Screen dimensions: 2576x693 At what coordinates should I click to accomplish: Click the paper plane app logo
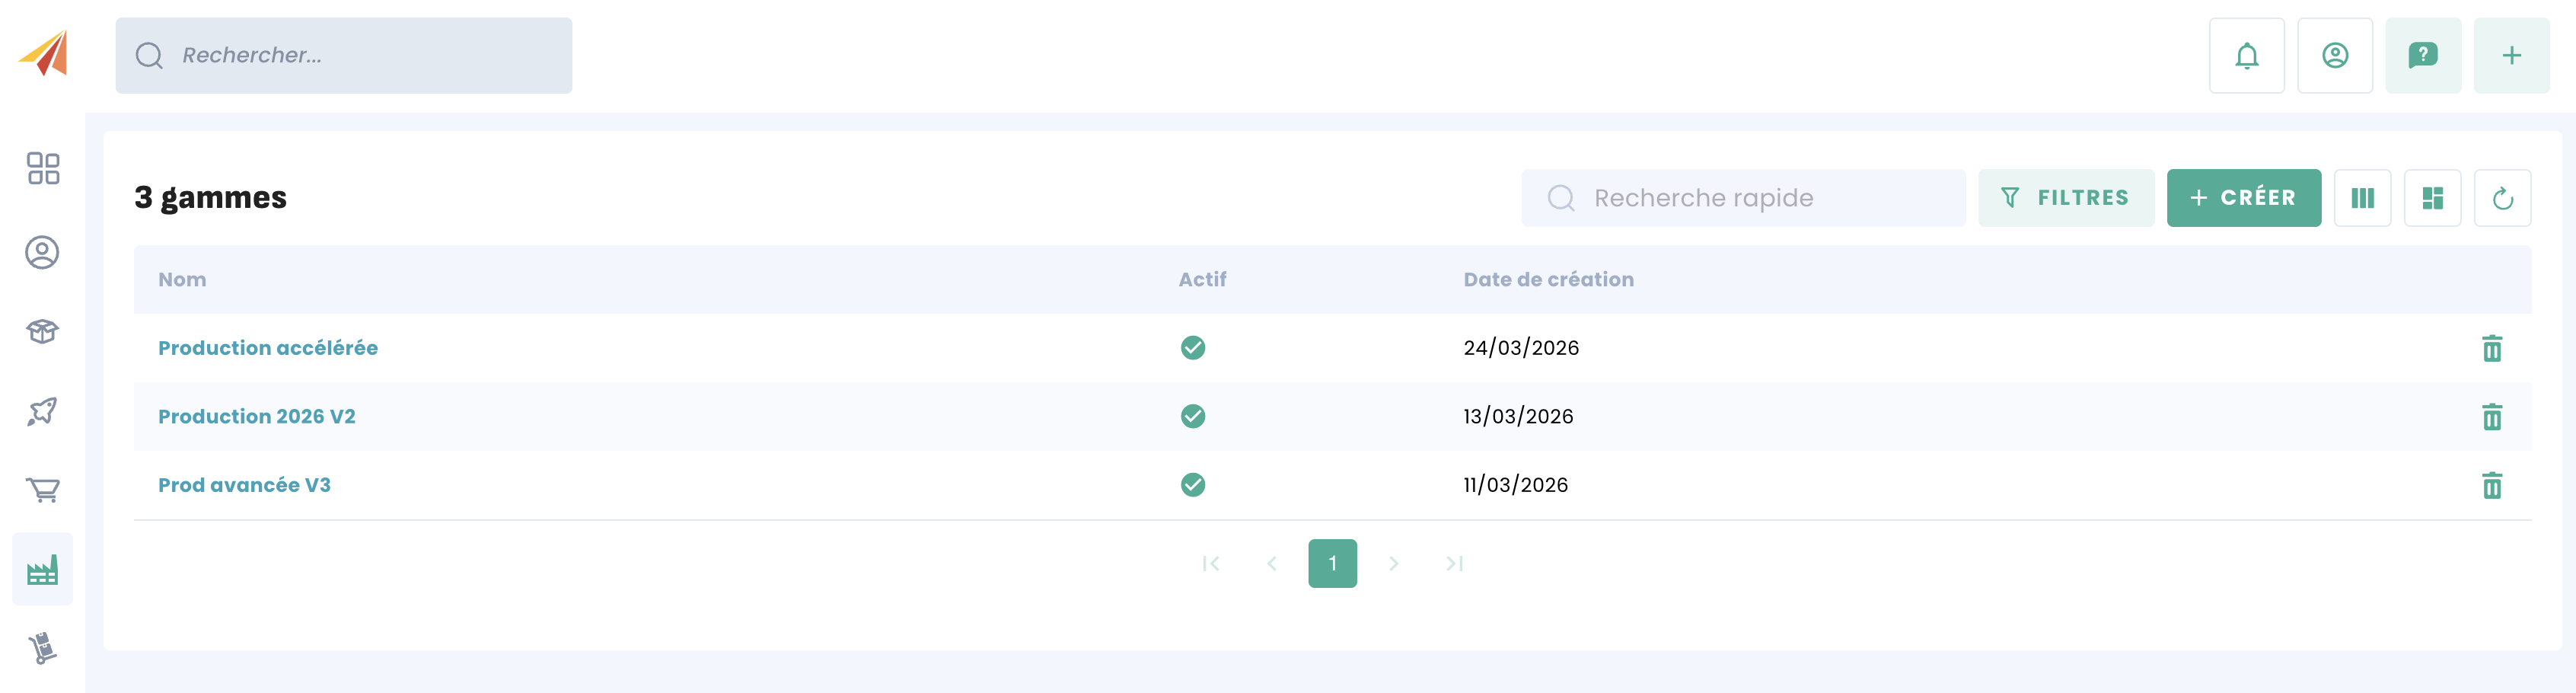click(43, 54)
